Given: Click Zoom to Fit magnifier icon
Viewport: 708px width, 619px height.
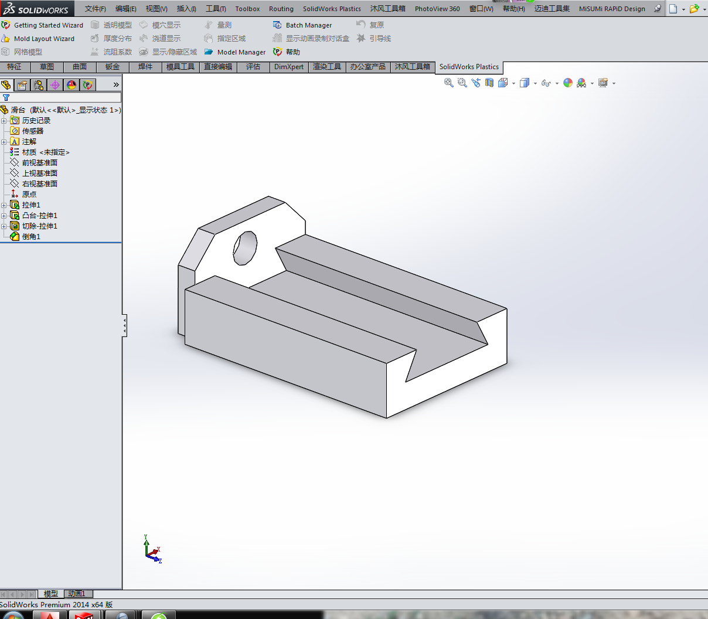Looking at the screenshot, I should click(449, 83).
